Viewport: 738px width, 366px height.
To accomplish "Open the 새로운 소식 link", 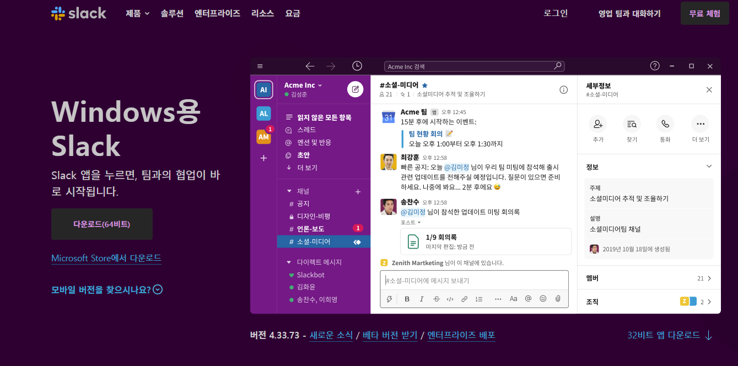I will point(331,335).
